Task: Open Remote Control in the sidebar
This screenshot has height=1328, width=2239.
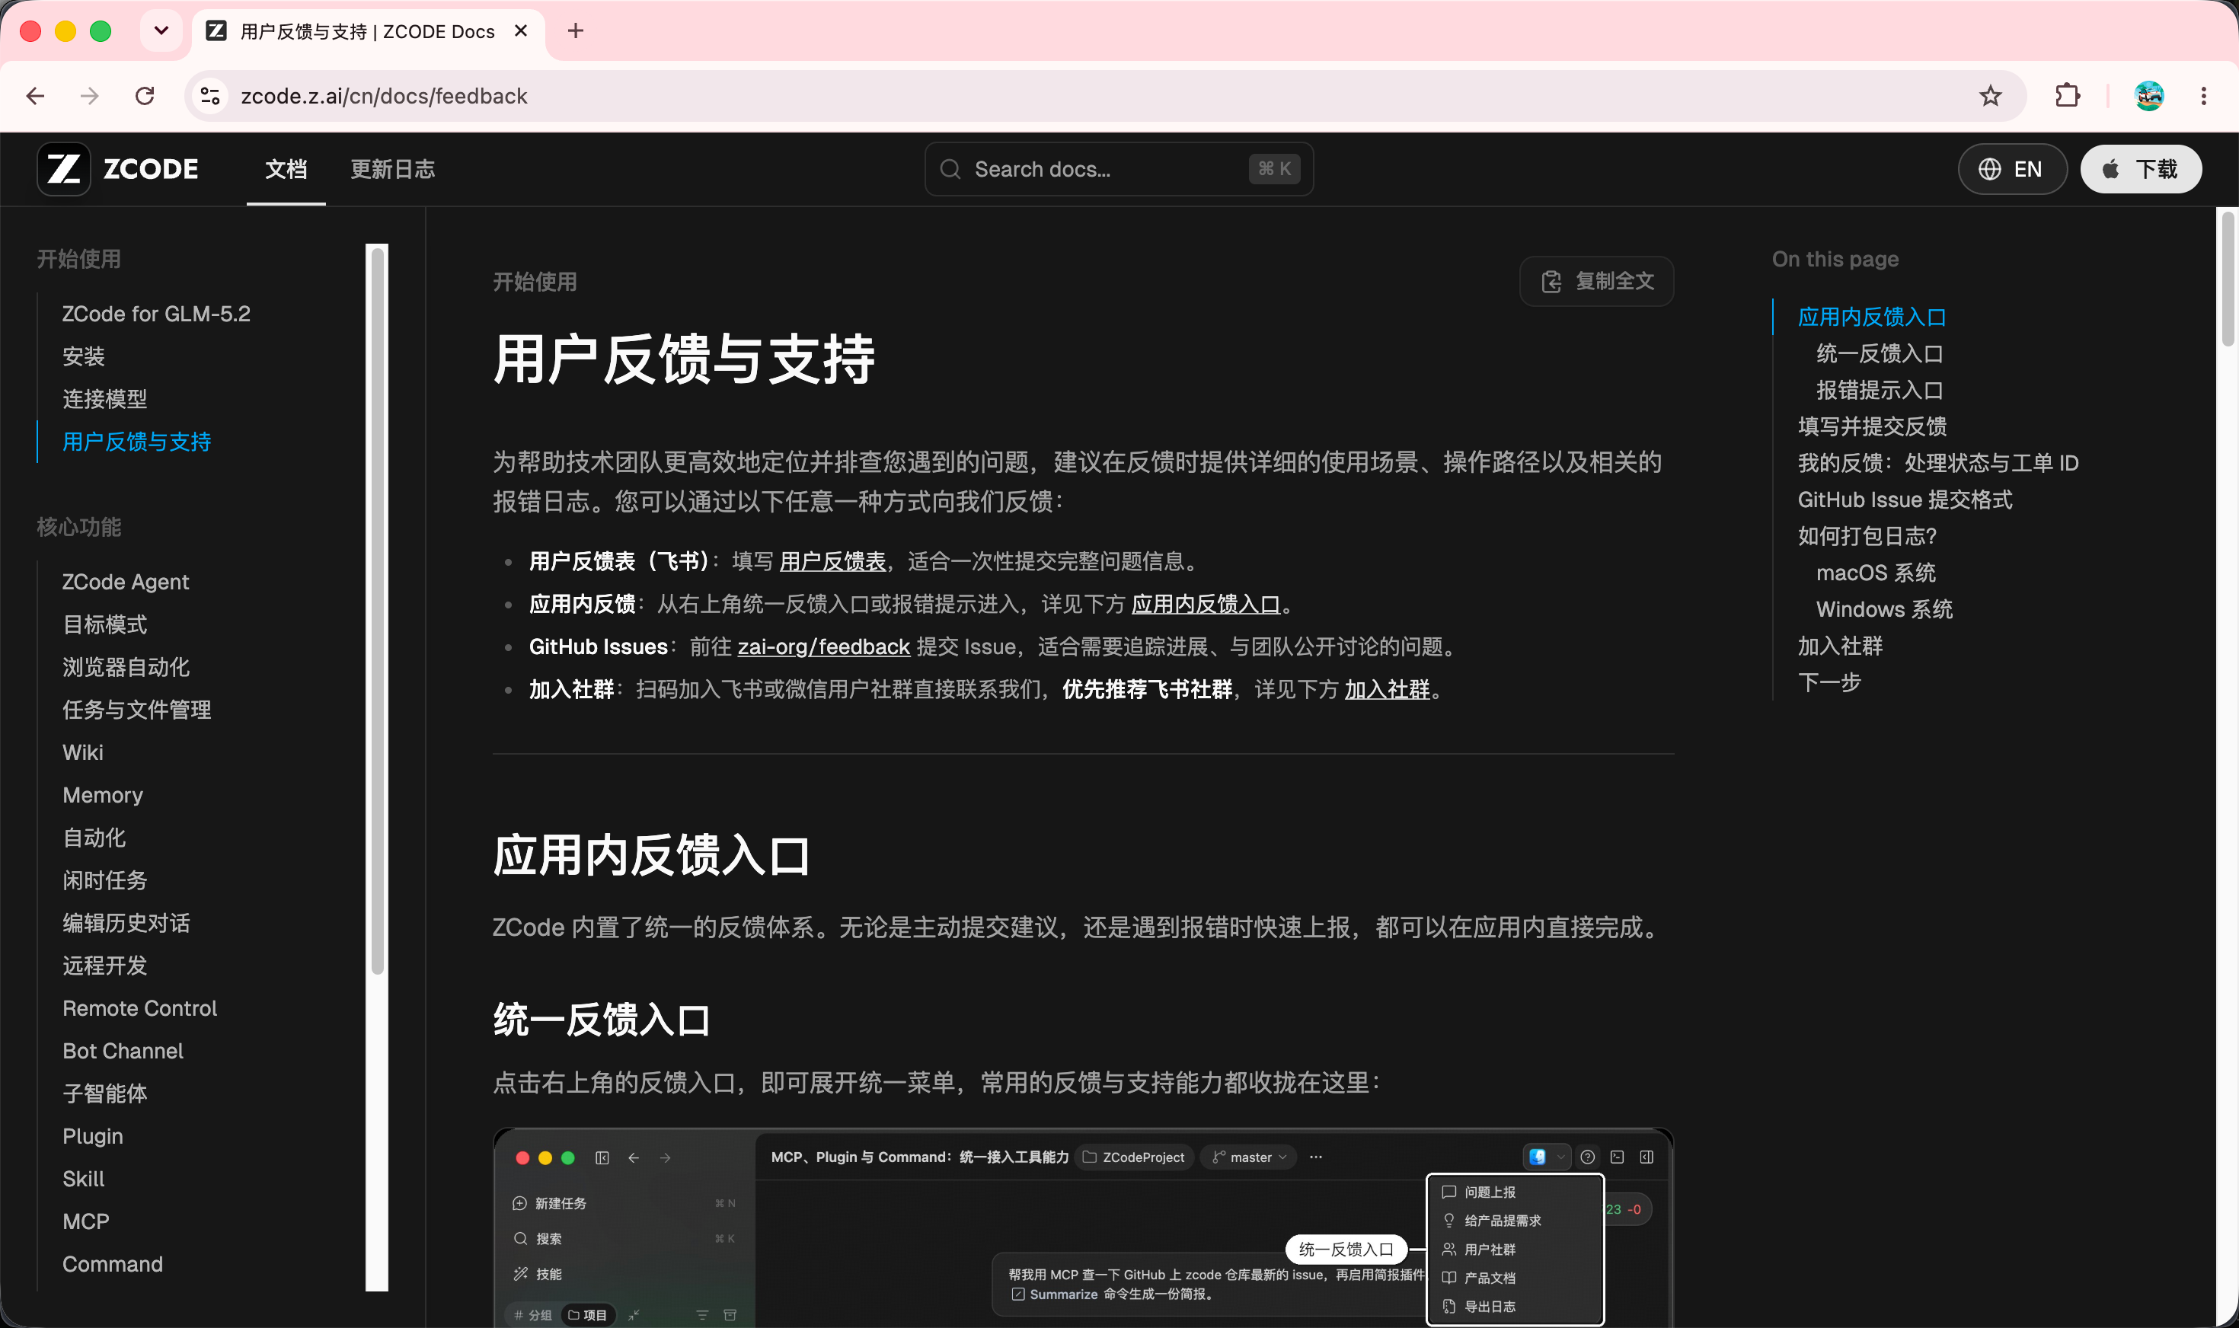Action: (x=139, y=1008)
